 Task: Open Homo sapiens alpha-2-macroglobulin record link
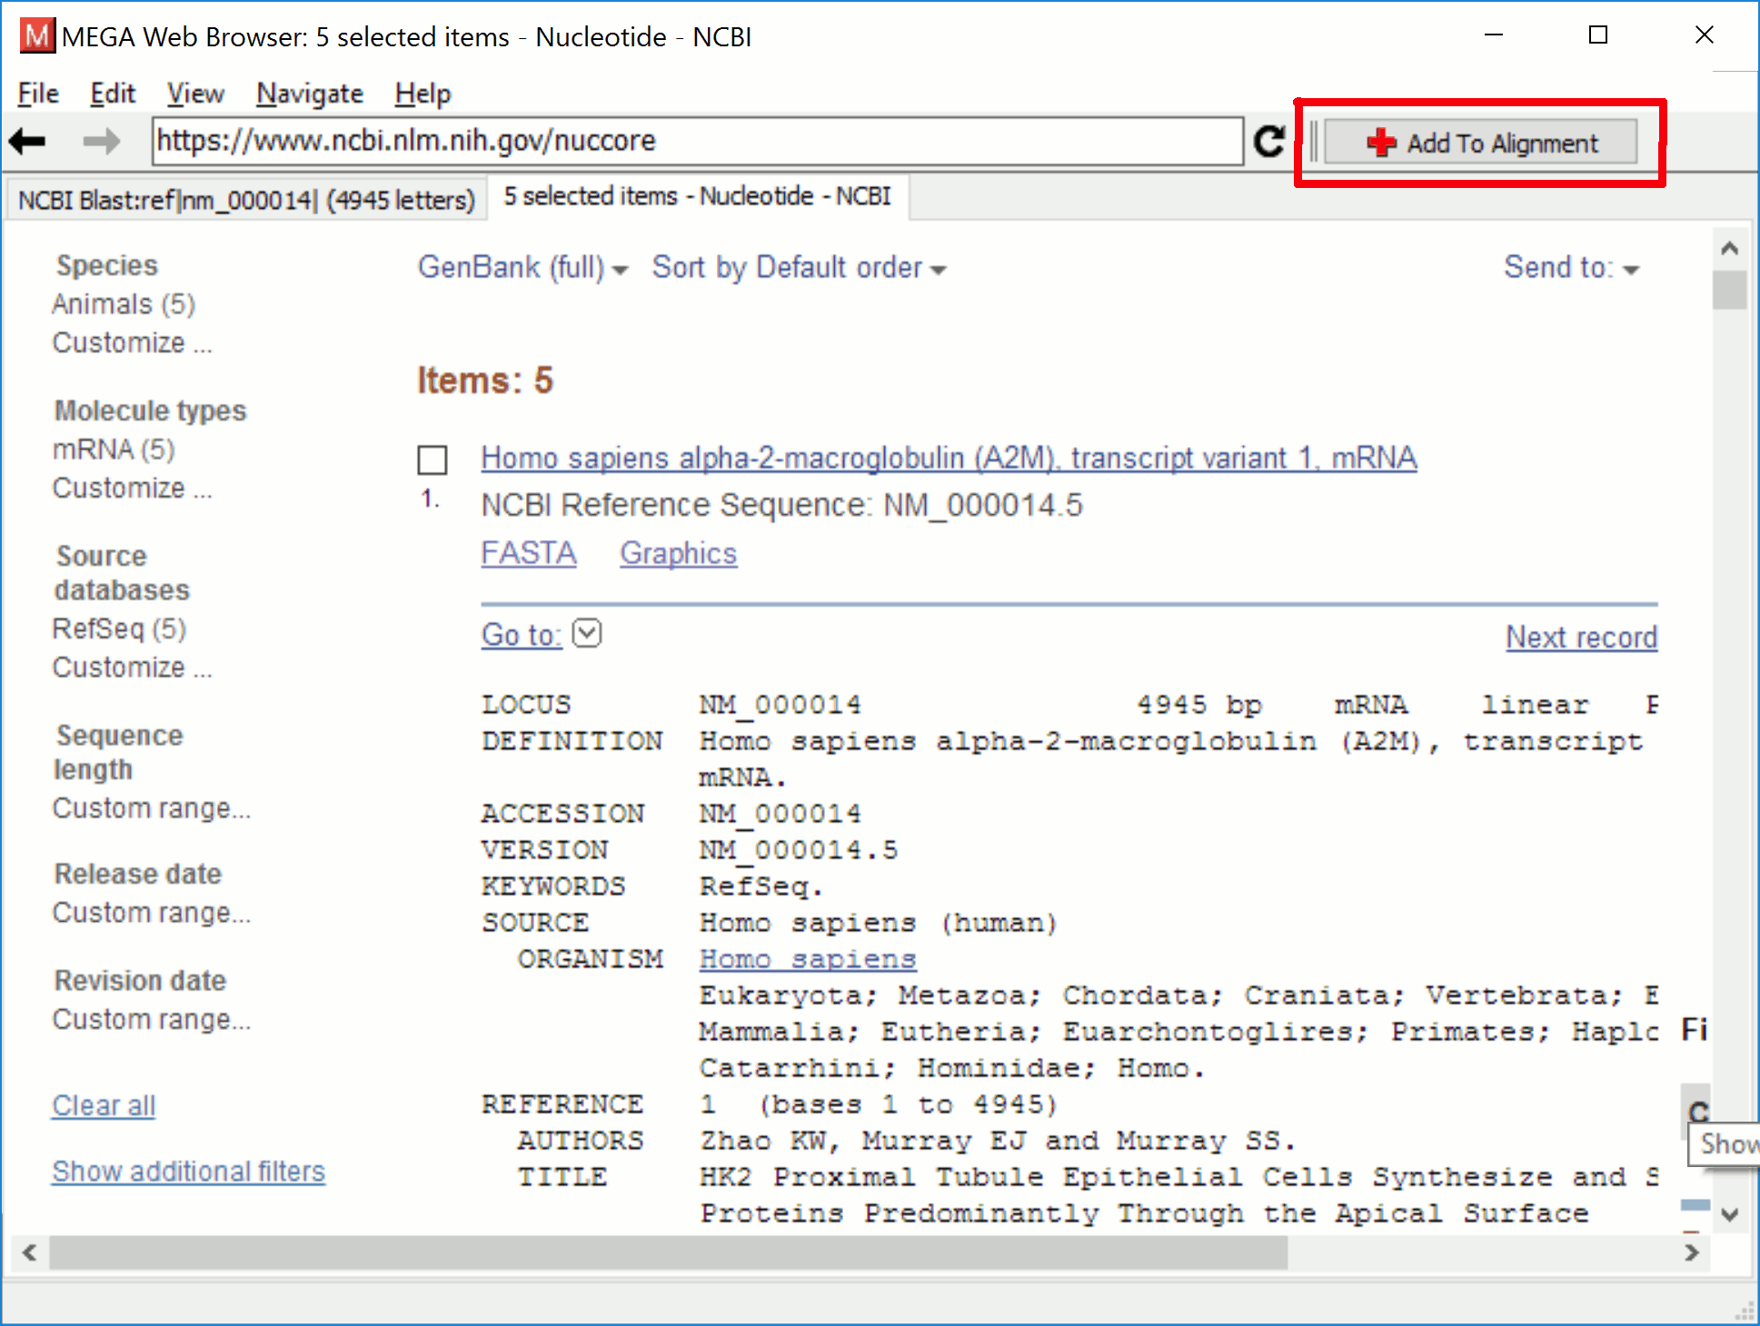tap(949, 458)
